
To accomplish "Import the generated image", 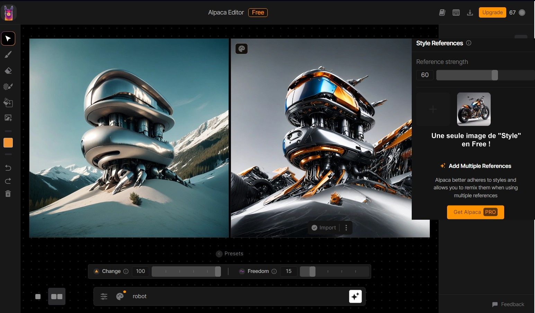I will (324, 228).
